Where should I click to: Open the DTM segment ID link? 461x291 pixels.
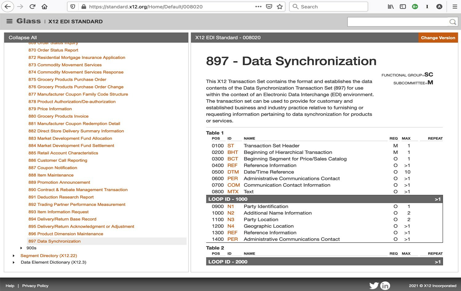[233, 172]
